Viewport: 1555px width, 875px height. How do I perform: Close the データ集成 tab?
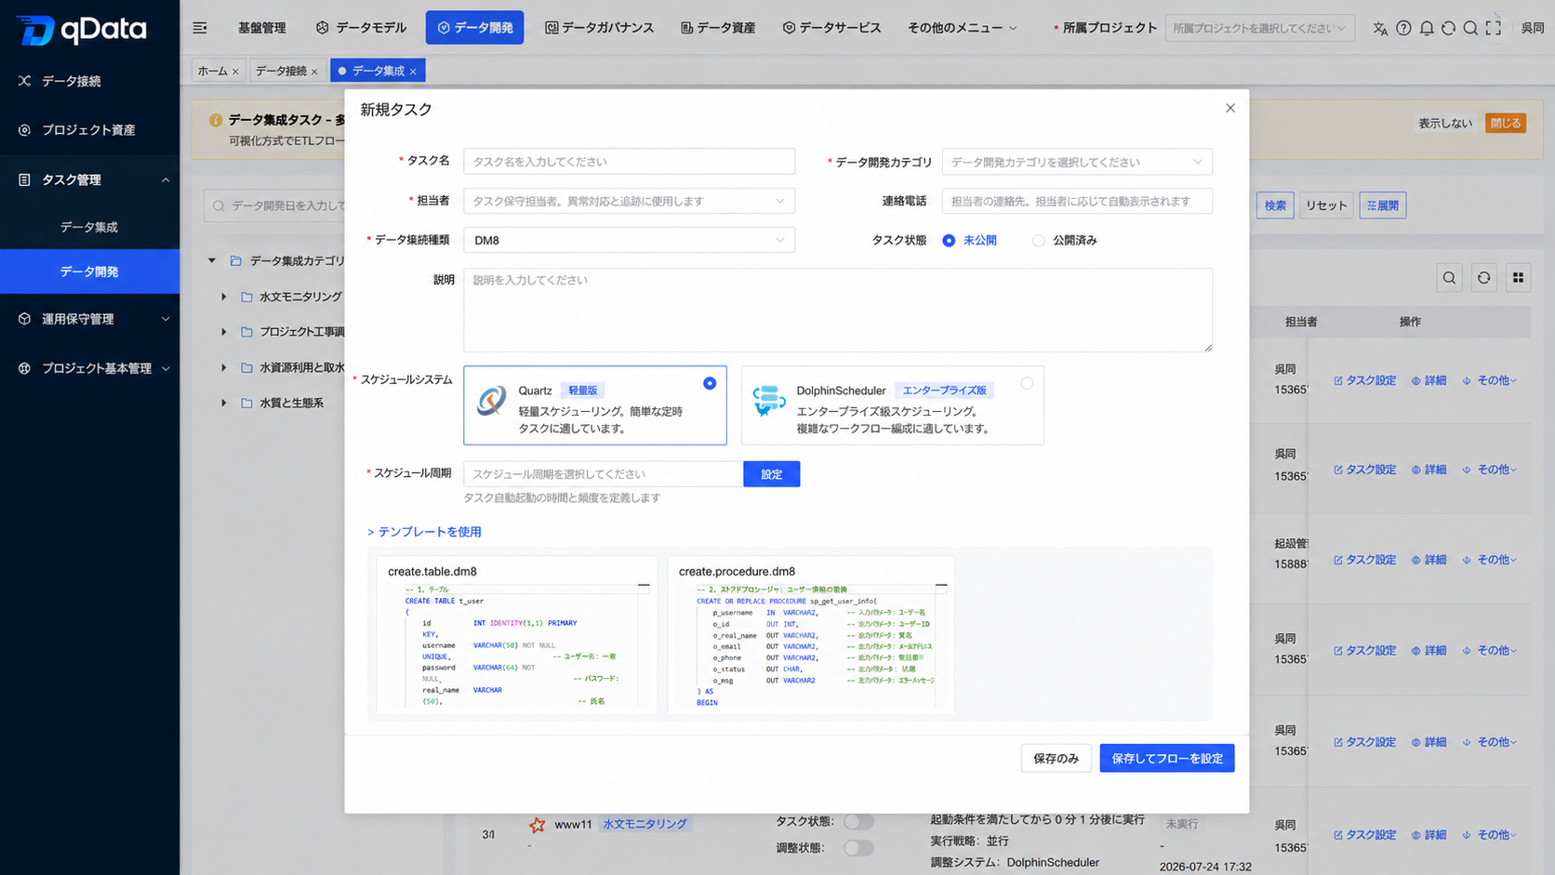pyautogui.click(x=413, y=72)
